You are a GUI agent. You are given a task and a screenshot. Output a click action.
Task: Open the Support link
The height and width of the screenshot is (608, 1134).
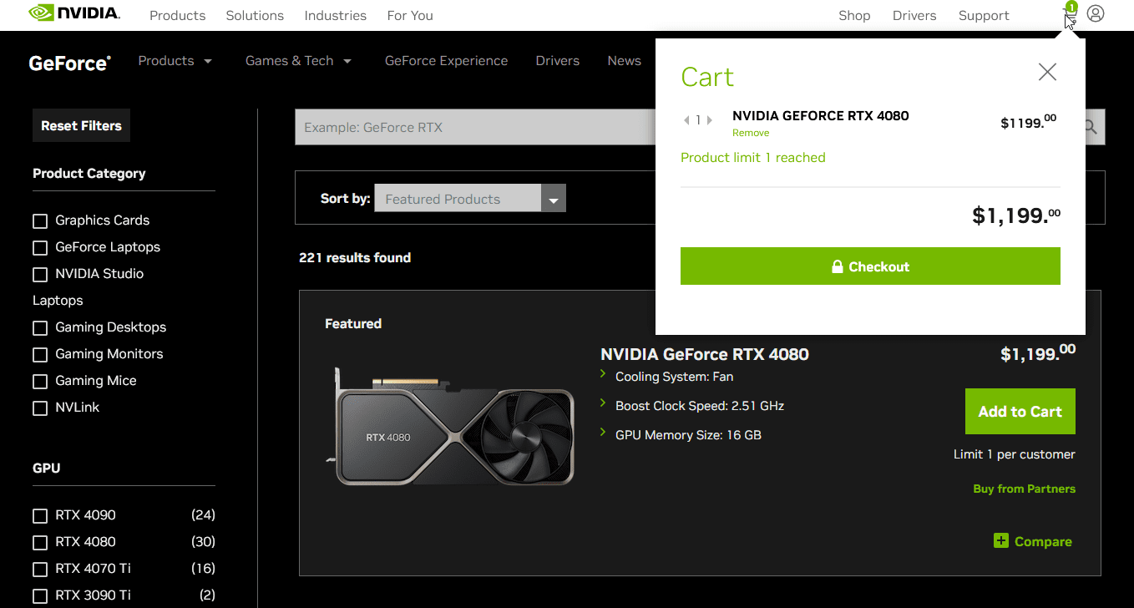(x=984, y=15)
